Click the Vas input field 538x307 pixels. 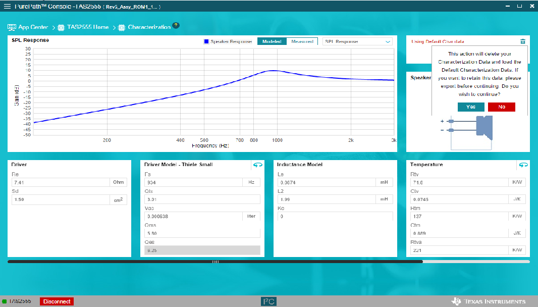pos(193,216)
